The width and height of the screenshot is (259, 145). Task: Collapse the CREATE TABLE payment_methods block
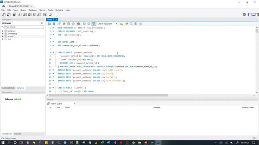tap(55, 52)
